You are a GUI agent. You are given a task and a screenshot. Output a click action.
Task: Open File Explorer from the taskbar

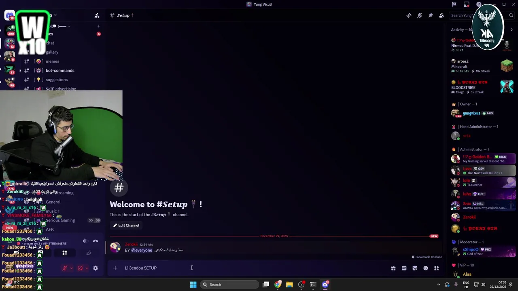click(289, 285)
